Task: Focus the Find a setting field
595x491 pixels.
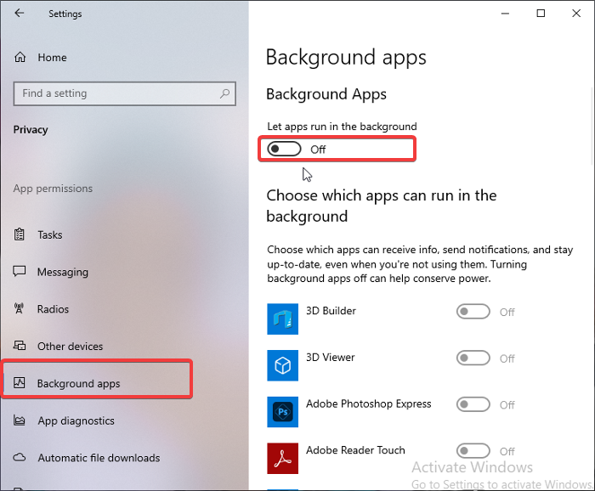Action: (x=124, y=93)
